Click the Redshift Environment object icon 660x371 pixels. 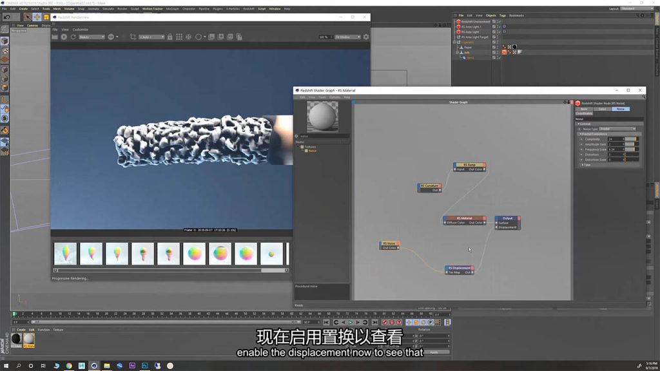(x=458, y=21)
